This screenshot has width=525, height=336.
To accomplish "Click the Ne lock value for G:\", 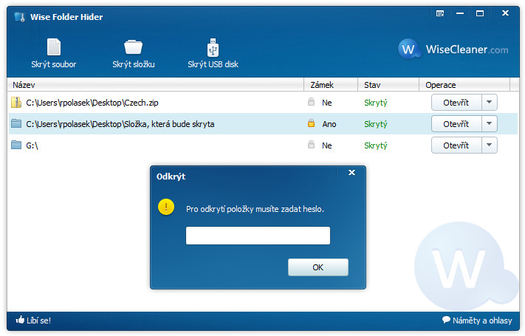I will coord(327,145).
